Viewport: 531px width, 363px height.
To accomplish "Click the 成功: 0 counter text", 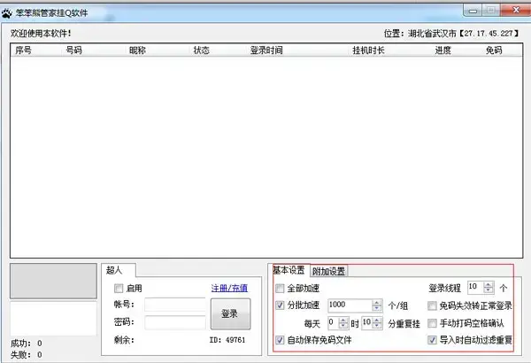I will (27, 344).
